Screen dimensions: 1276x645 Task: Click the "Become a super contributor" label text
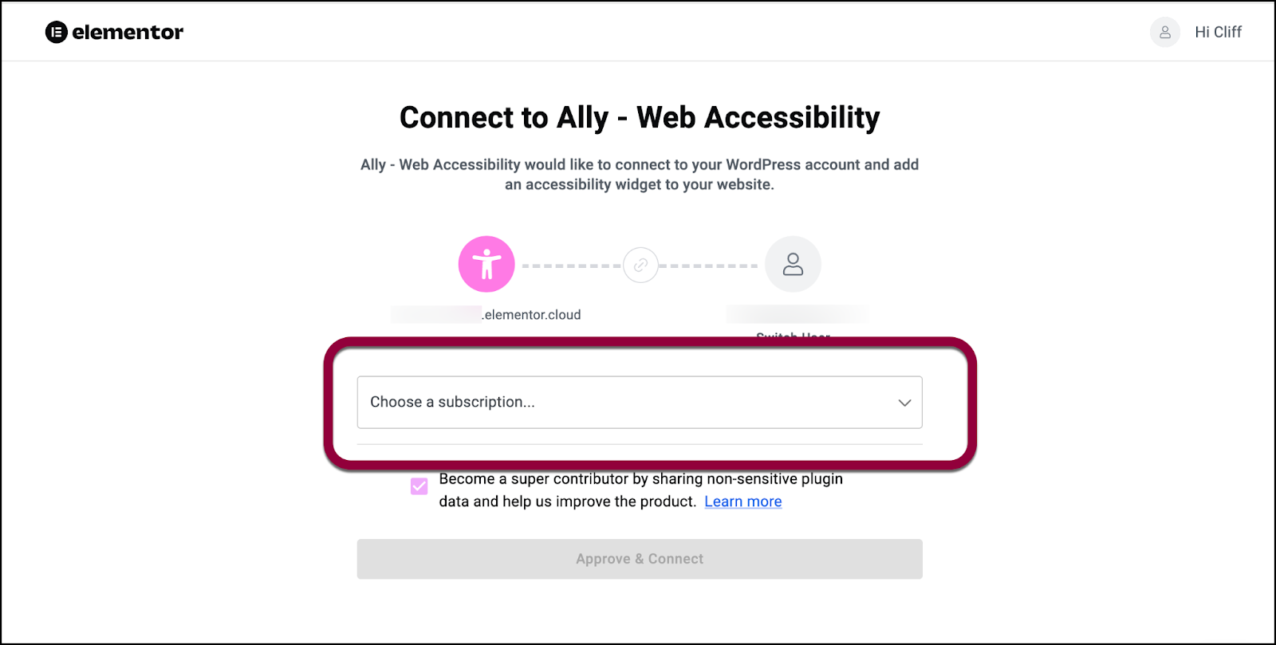tap(640, 479)
